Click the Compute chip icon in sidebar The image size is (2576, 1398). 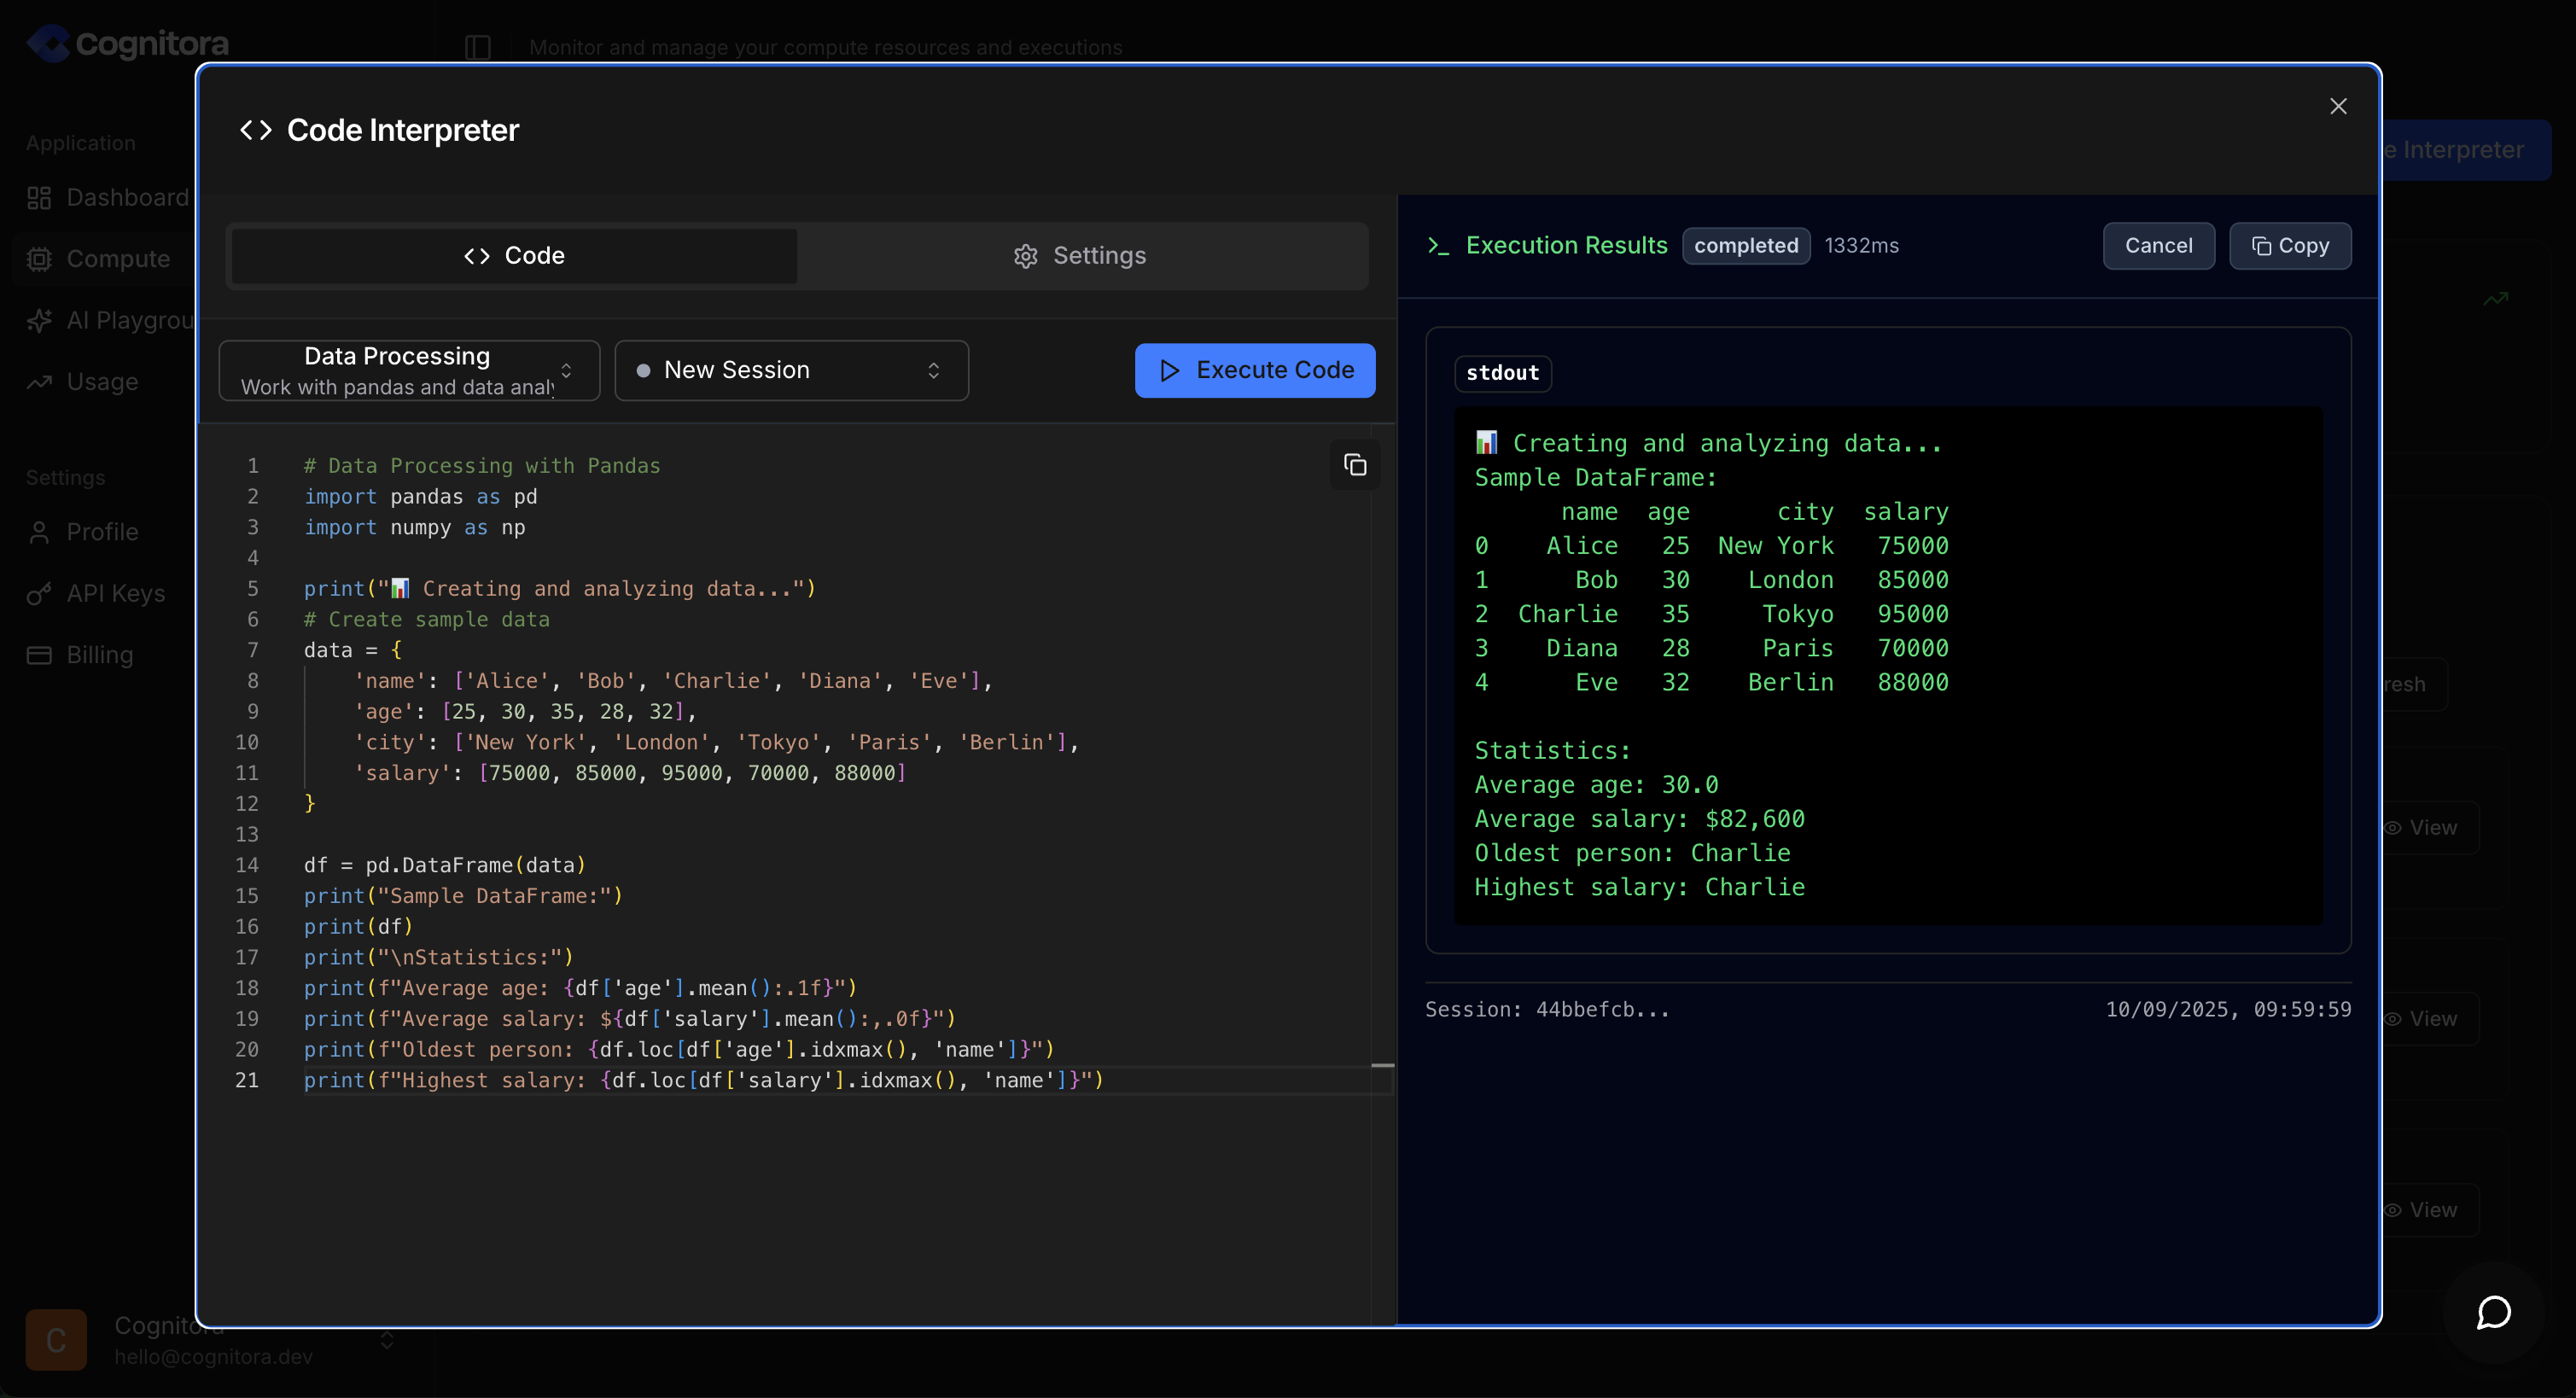point(39,259)
